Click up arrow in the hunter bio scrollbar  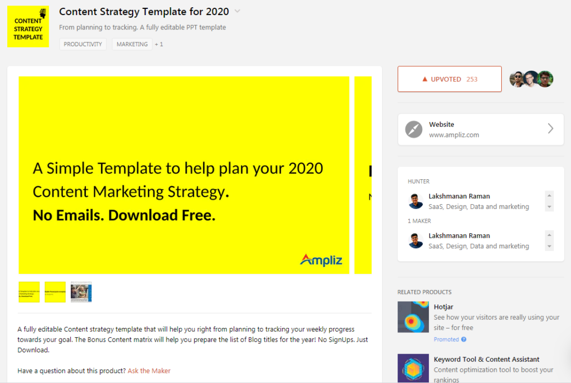coord(549,195)
